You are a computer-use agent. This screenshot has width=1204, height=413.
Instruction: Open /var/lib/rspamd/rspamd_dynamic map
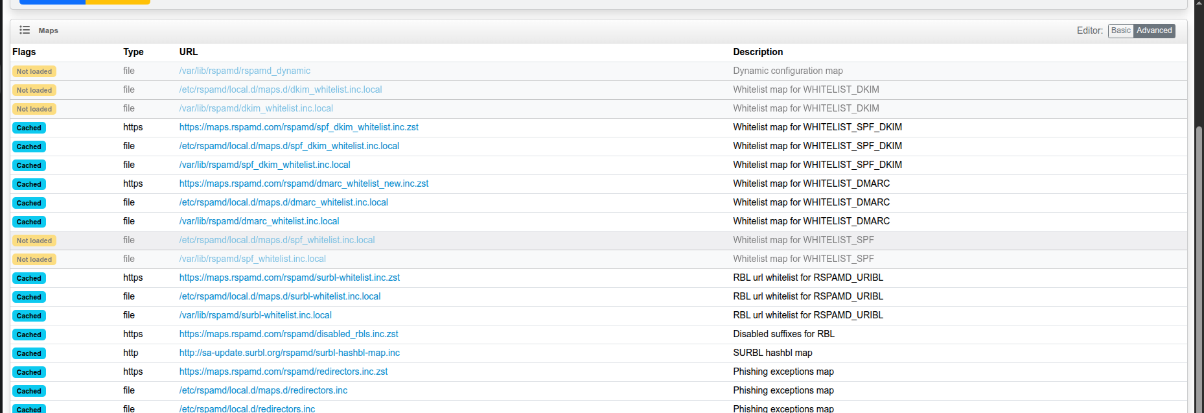coord(244,71)
